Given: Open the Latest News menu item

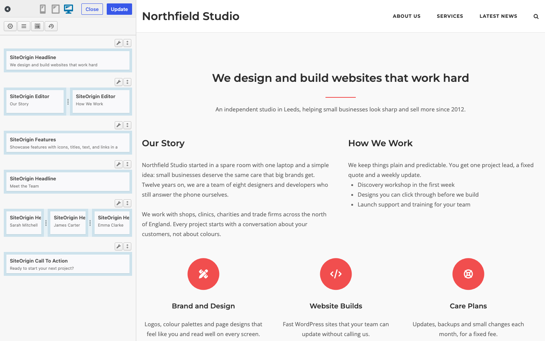Looking at the screenshot, I should pos(498,16).
